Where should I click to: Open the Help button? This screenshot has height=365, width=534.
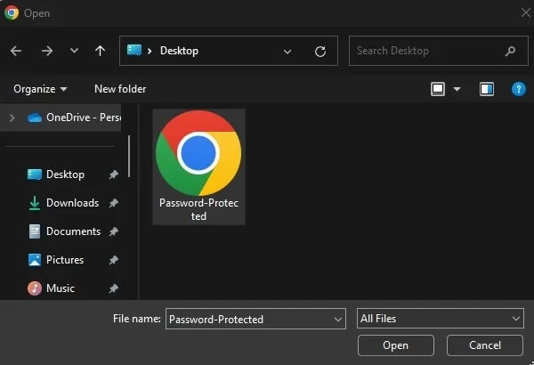[518, 89]
